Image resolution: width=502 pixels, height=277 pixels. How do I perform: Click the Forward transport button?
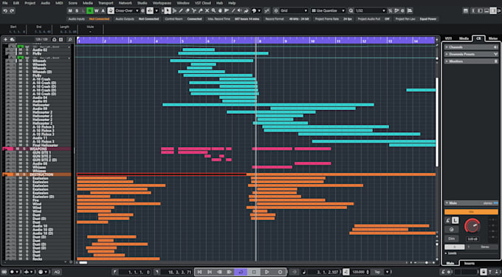[x=230, y=272]
